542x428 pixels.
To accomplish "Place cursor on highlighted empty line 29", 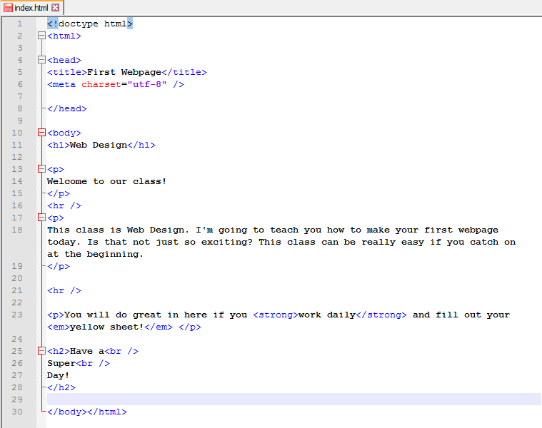I will click(x=293, y=399).
